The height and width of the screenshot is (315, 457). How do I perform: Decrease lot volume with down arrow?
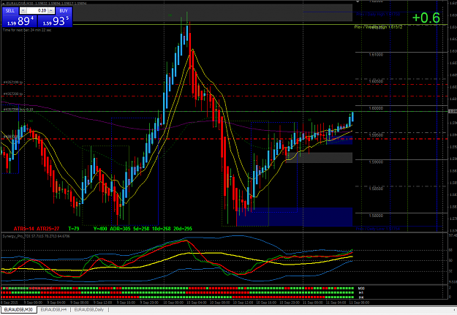(23, 10)
